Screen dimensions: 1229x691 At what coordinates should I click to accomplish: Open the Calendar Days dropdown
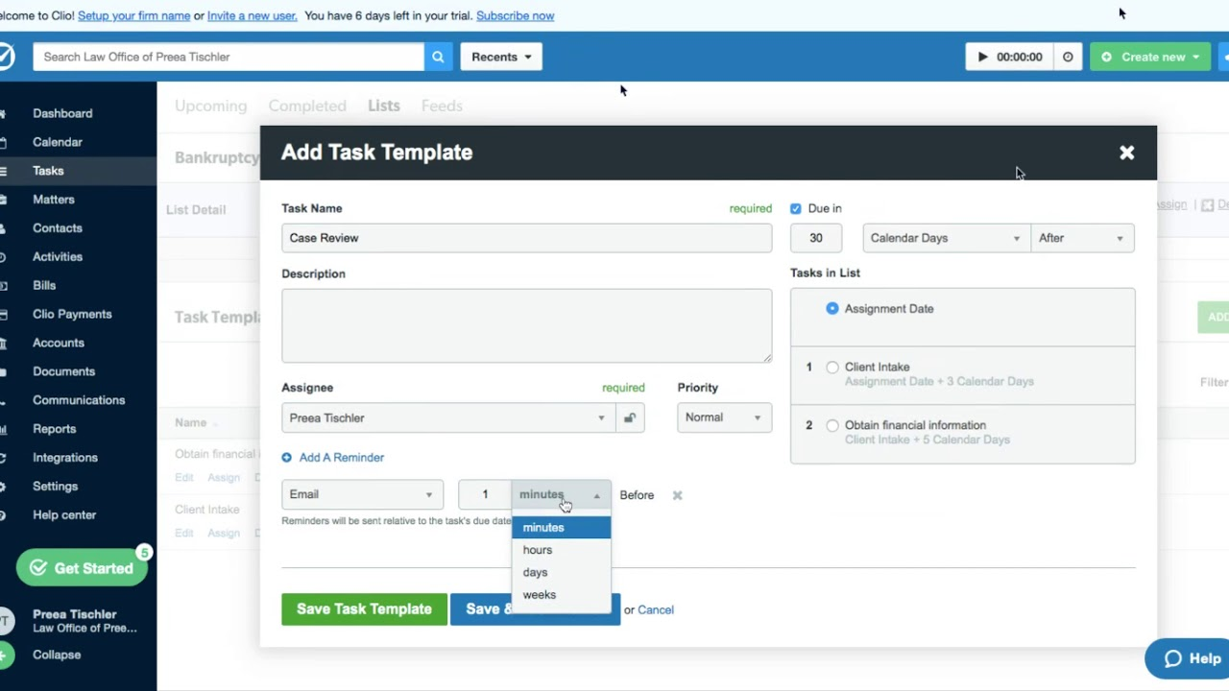[x=946, y=238]
